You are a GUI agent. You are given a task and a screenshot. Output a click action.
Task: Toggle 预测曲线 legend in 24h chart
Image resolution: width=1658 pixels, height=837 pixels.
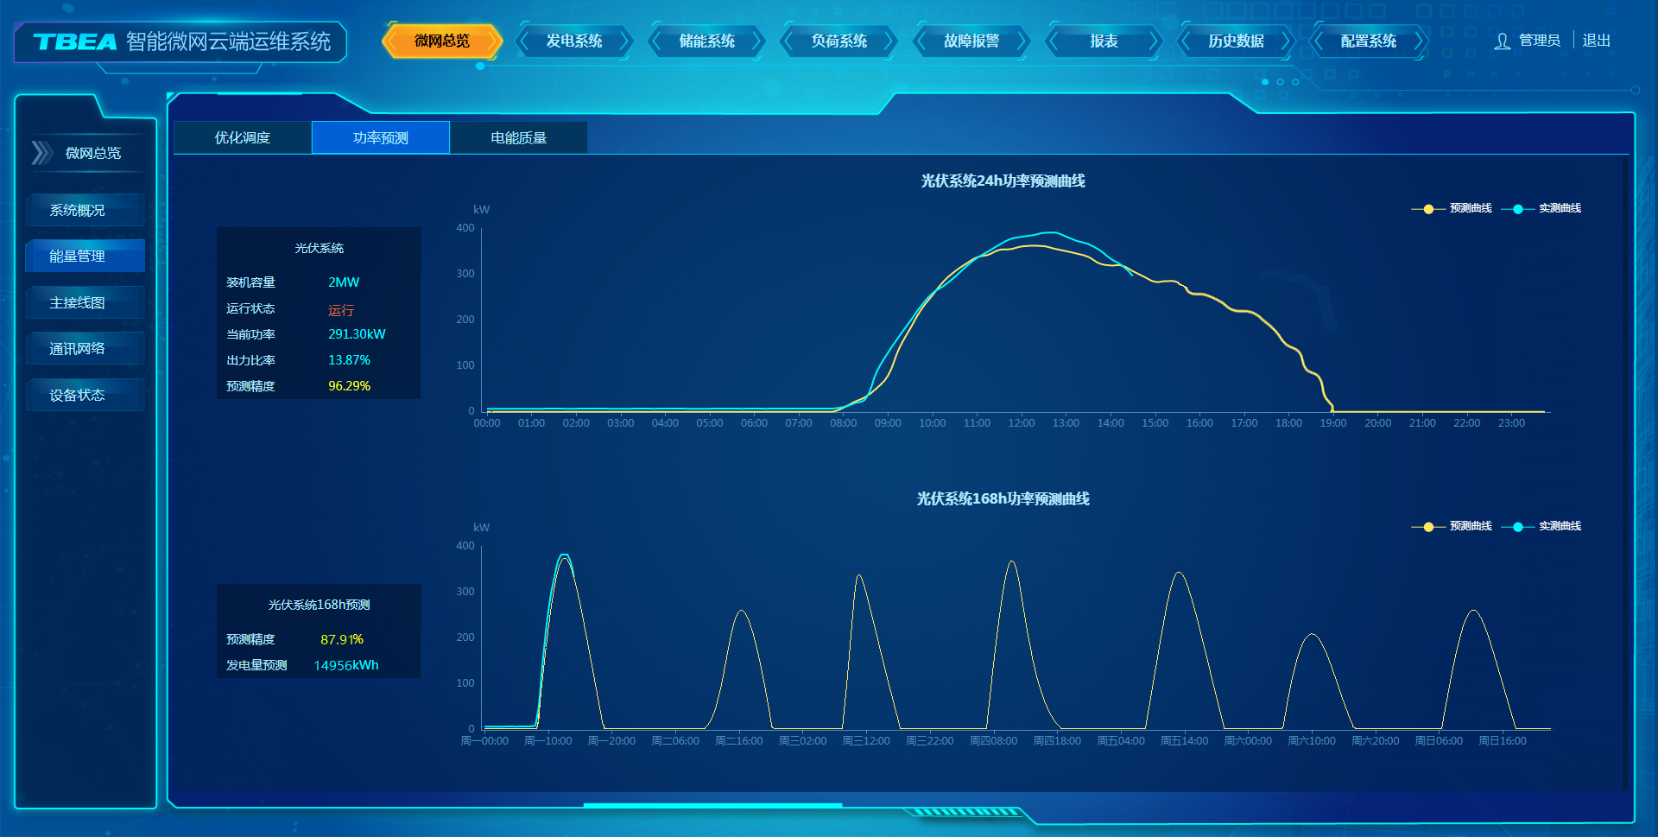1452,208
